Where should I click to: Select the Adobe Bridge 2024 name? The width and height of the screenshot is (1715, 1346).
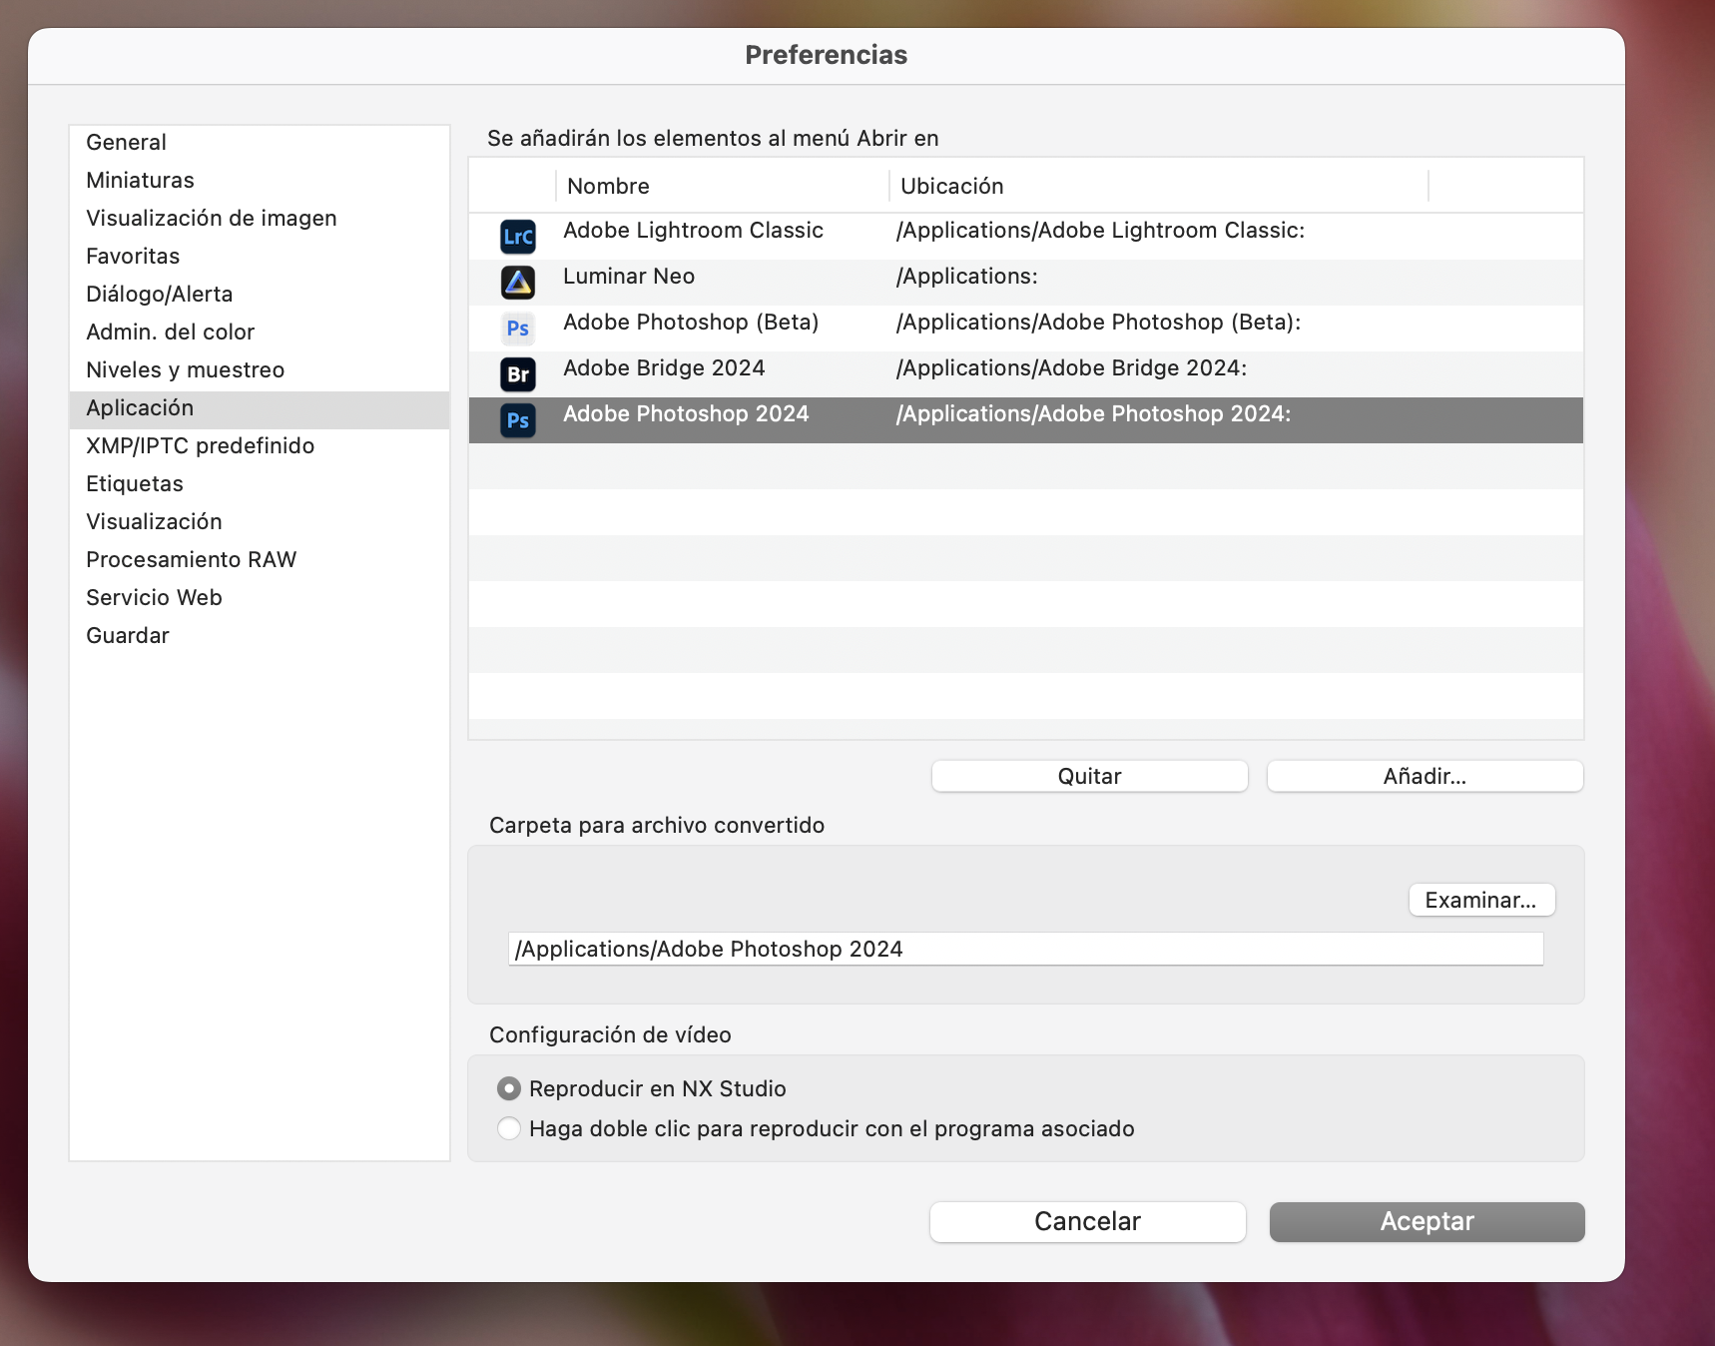pos(664,368)
